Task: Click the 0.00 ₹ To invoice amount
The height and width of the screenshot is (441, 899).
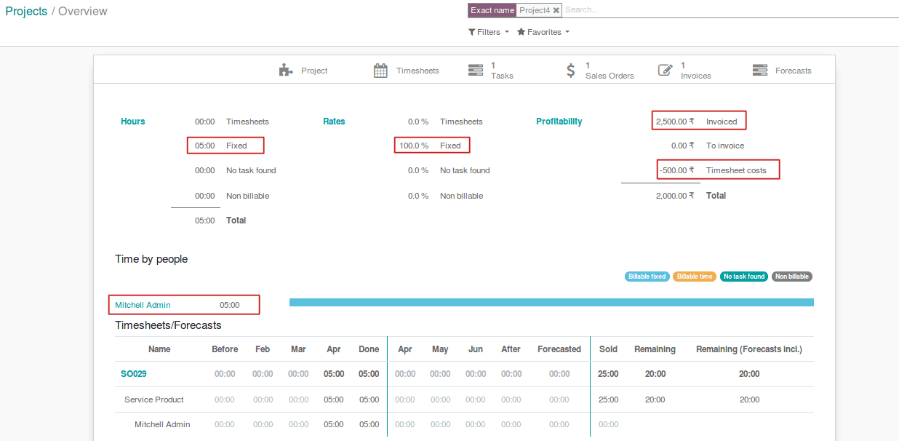Action: tap(683, 146)
